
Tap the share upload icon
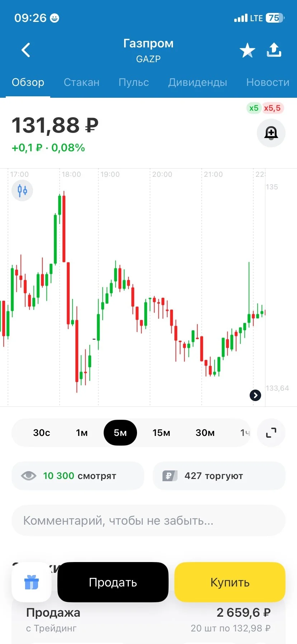[x=274, y=50]
